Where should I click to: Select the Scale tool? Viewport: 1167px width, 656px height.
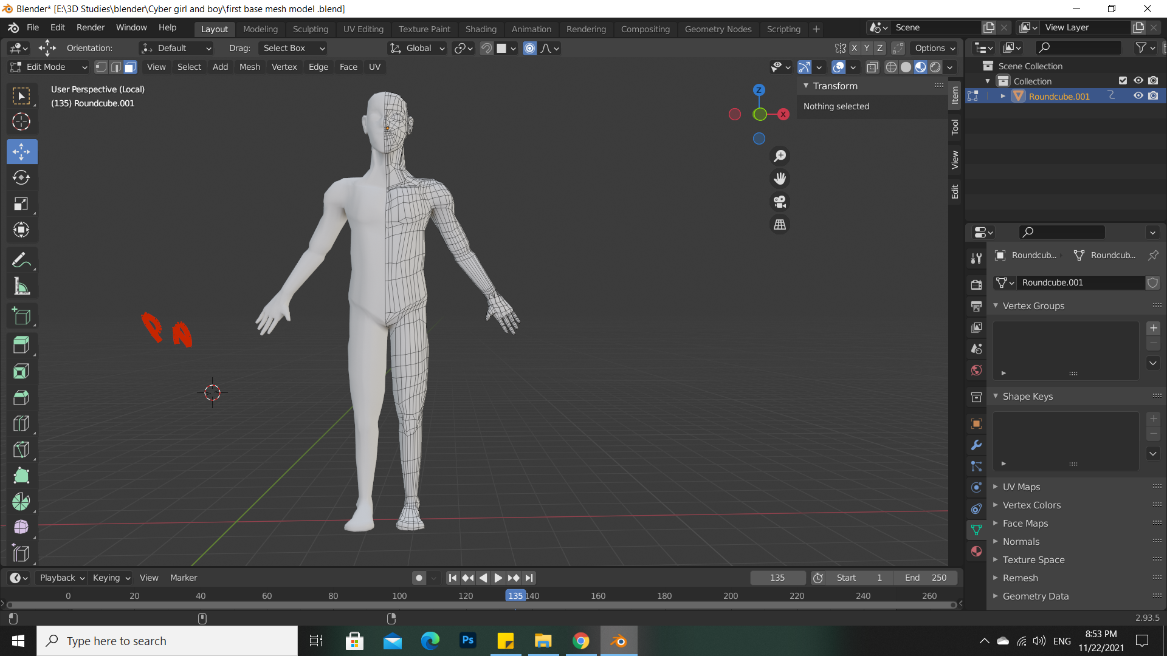click(21, 203)
